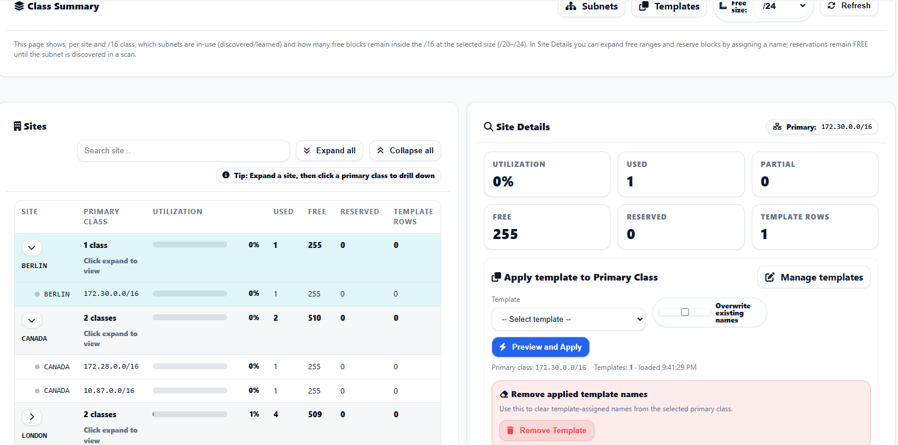Click the Class Summary layers icon
898x445 pixels.
click(19, 7)
